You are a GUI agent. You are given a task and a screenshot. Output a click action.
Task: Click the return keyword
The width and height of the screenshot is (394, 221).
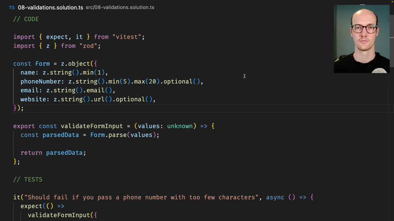[31, 153]
